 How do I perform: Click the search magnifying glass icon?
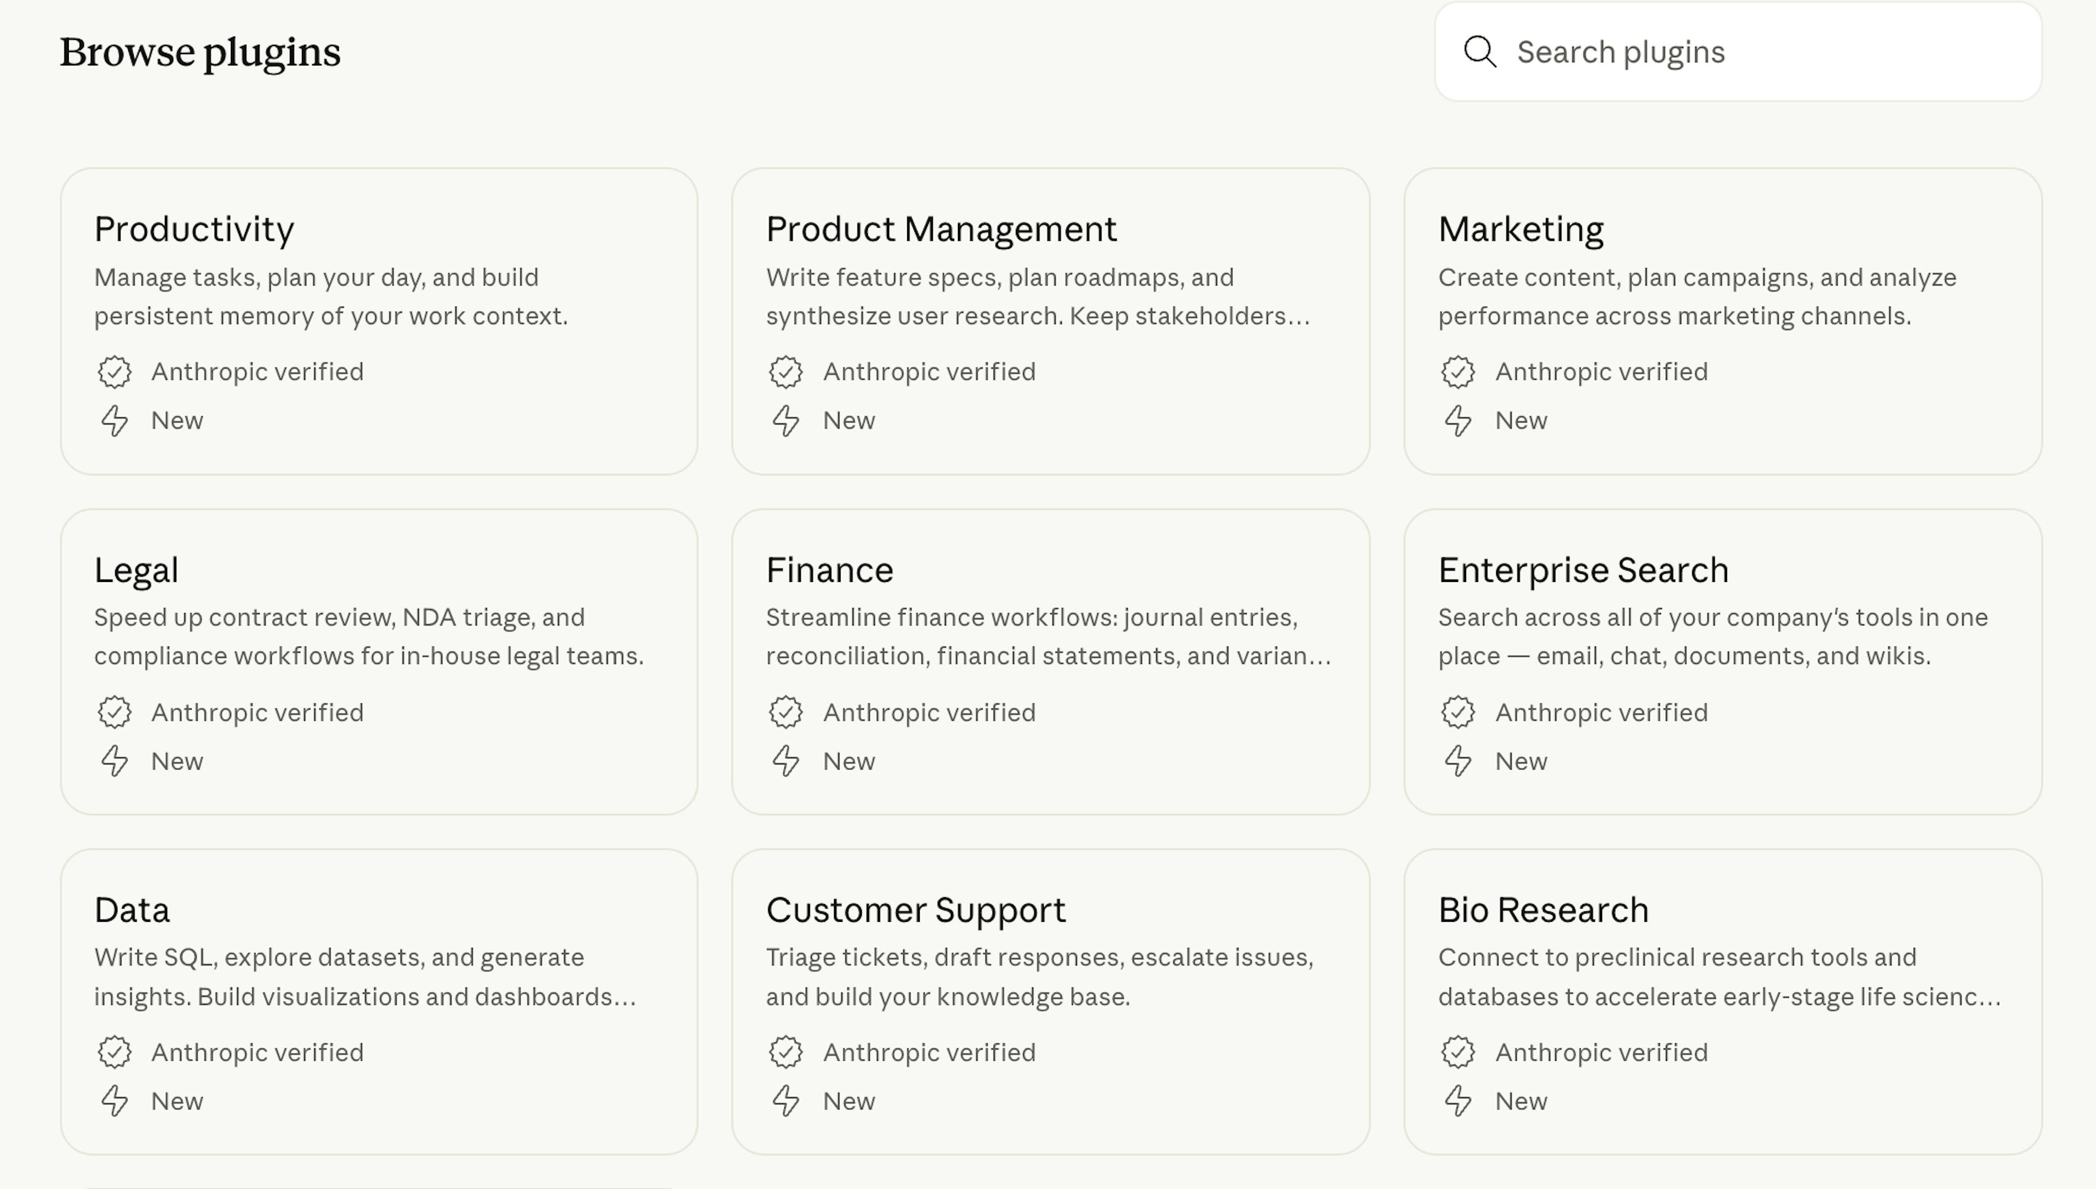(1481, 52)
